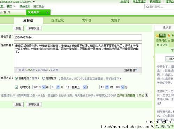This screenshot has height=129, width=174.
Task: Open the minute dropdown showing 08
Action: pos(122,87)
